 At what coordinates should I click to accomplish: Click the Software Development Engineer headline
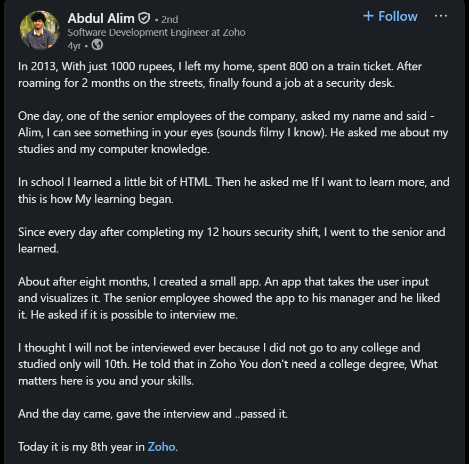[156, 32]
